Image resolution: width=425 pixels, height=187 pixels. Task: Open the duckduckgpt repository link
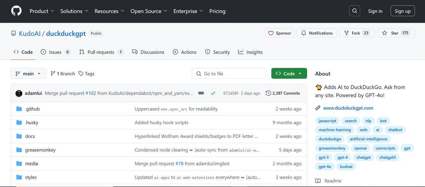point(66,34)
